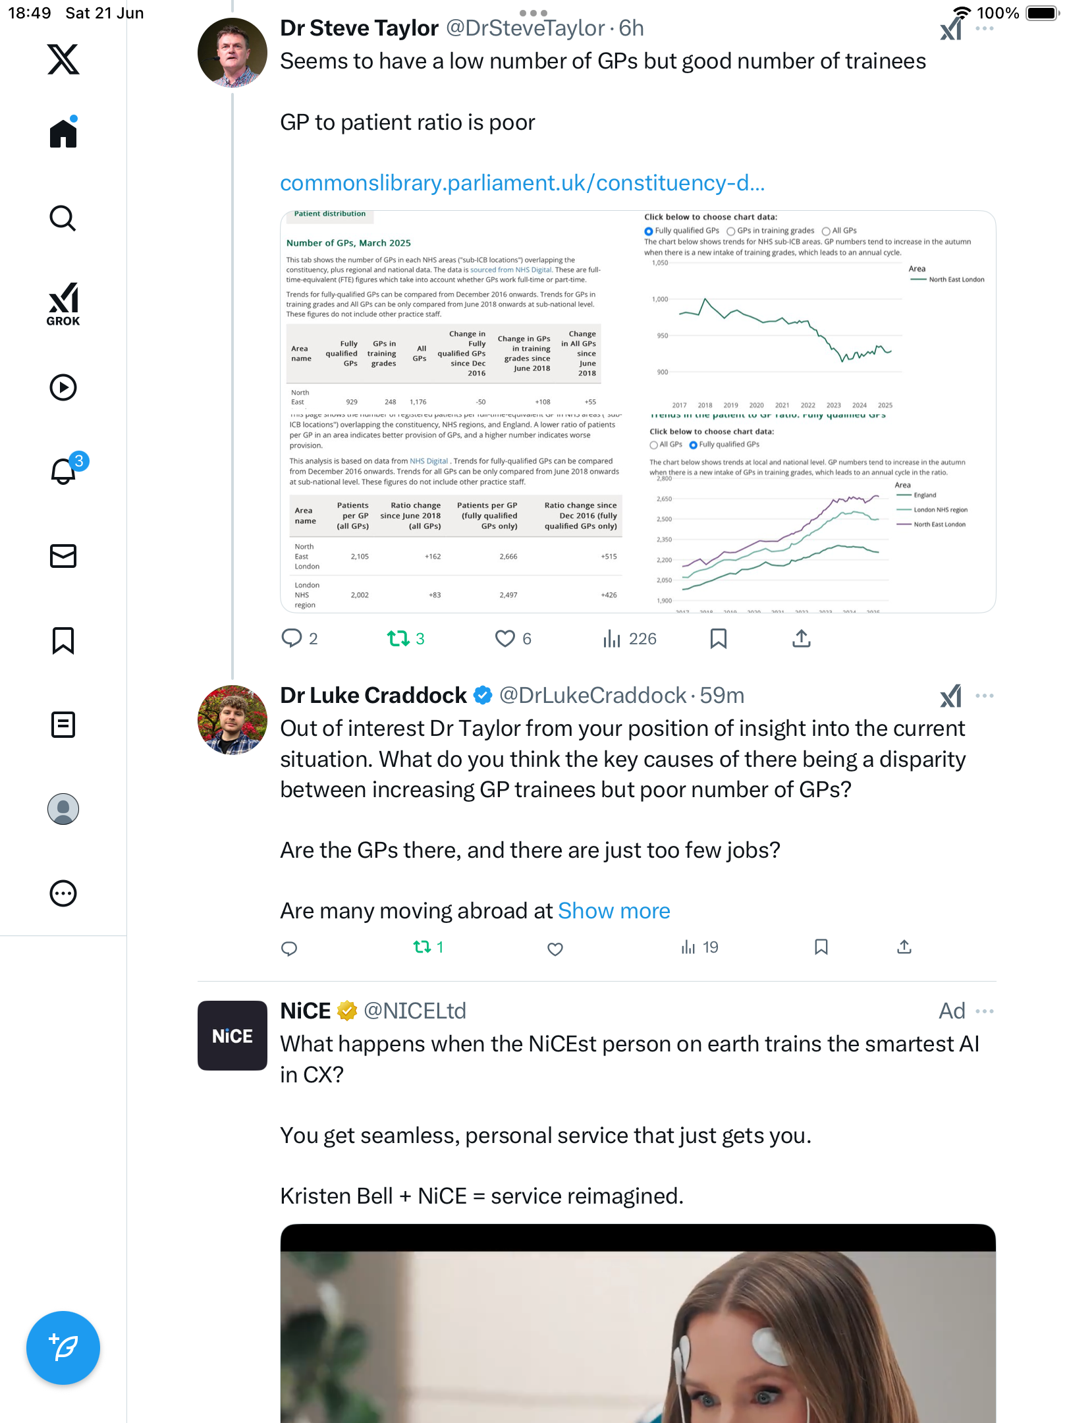Toggle bookmark on Dr Steve Taylor's post
This screenshot has width=1067, height=1423.
719,638
